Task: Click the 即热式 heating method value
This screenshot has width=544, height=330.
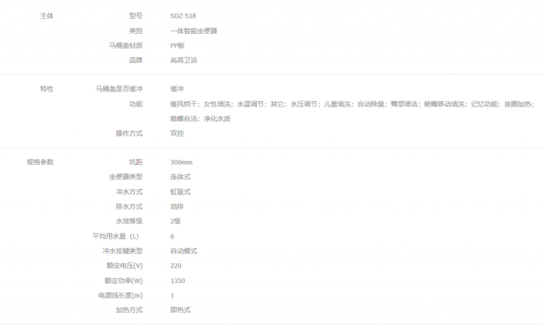Action: tap(180, 310)
